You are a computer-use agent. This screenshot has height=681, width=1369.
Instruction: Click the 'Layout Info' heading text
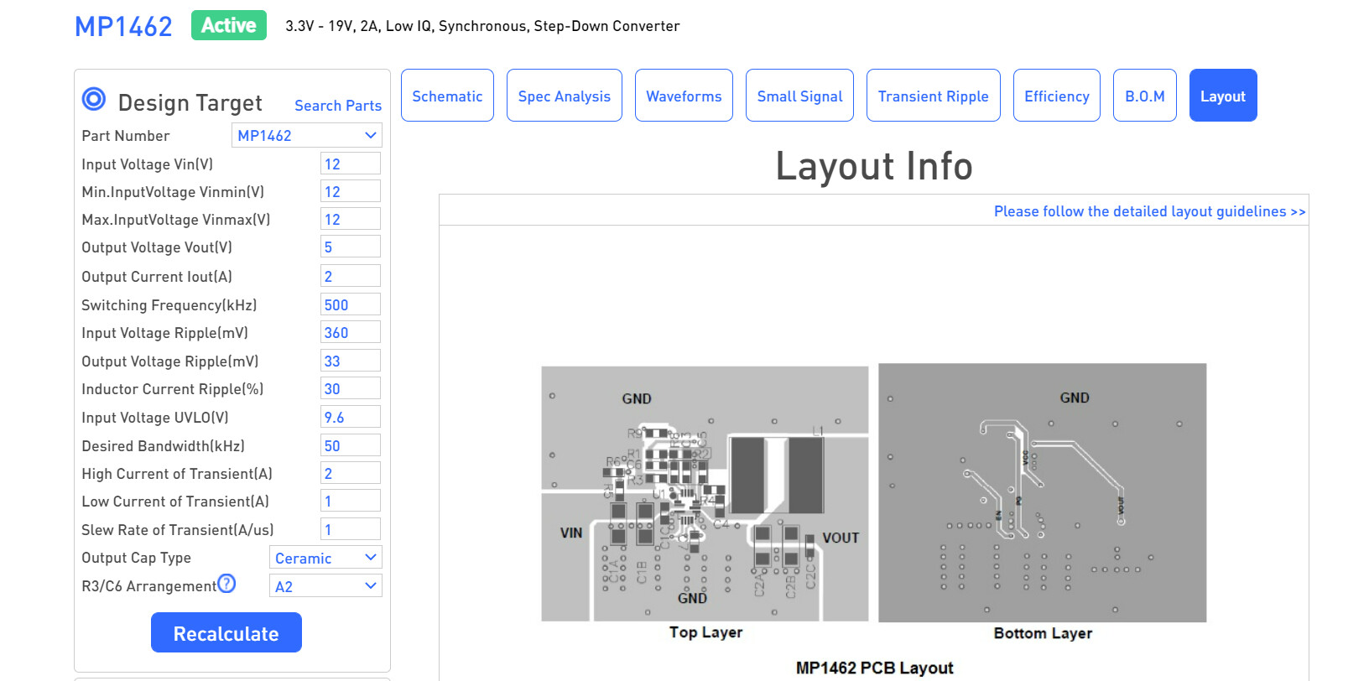(874, 165)
